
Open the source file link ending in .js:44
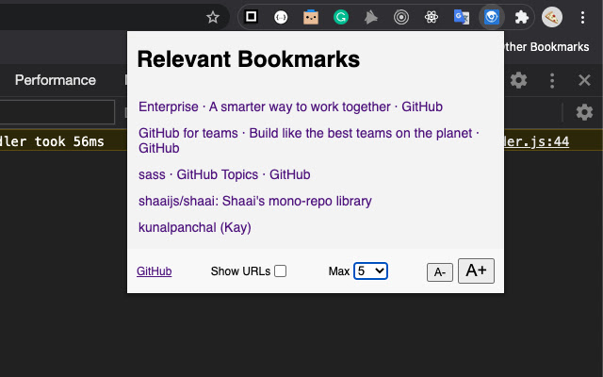click(x=536, y=141)
